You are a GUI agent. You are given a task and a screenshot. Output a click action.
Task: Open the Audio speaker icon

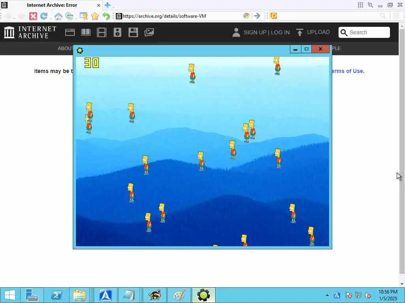117,32
